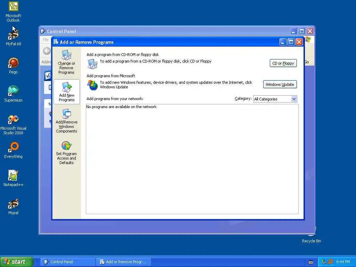Click 'Add programs from Microsoft' heading
The height and width of the screenshot is (267, 356).
(111, 76)
